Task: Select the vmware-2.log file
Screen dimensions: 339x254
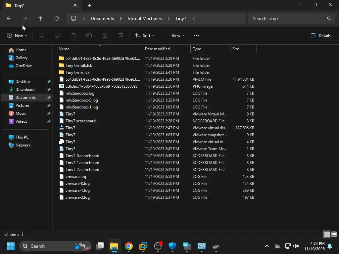Action: pyautogui.click(x=156, y=197)
